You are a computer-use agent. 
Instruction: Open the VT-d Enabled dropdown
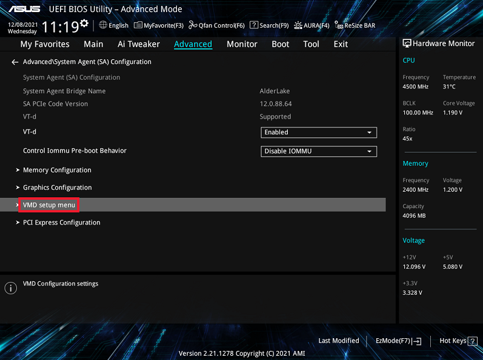pyautogui.click(x=319, y=133)
